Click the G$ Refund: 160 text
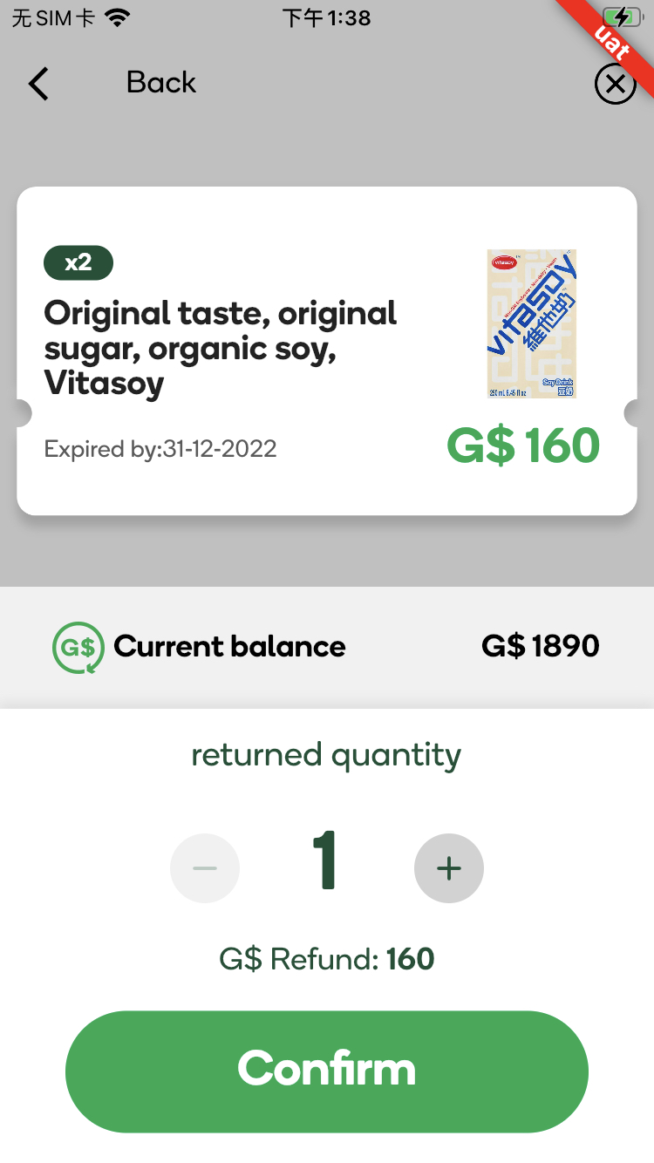The image size is (654, 1163). point(327,959)
